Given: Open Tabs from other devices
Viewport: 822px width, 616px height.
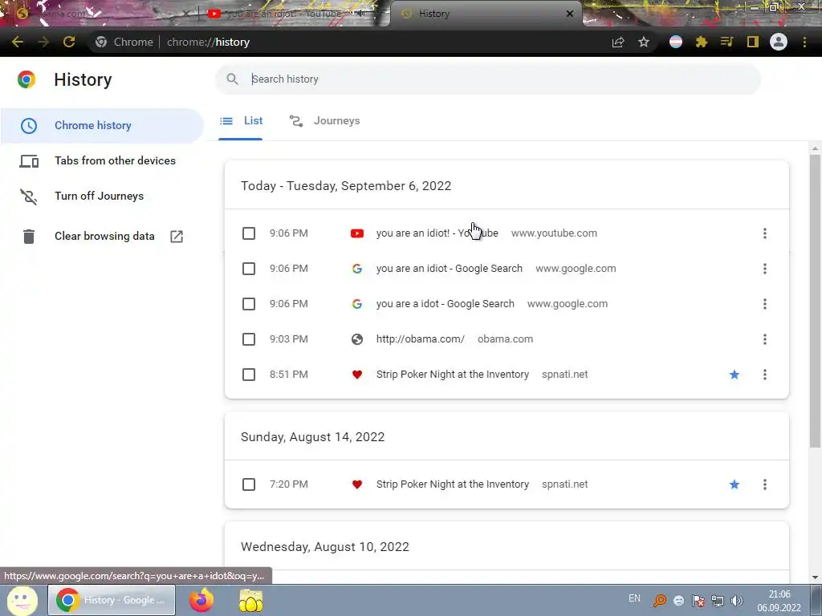Looking at the screenshot, I should pos(102,160).
